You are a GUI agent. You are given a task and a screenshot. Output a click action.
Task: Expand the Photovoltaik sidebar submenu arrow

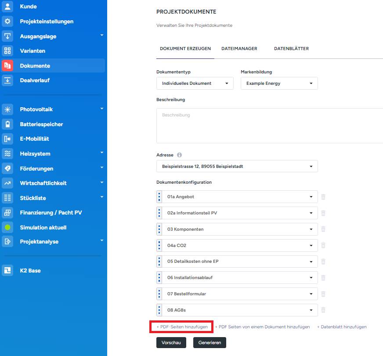point(101,109)
